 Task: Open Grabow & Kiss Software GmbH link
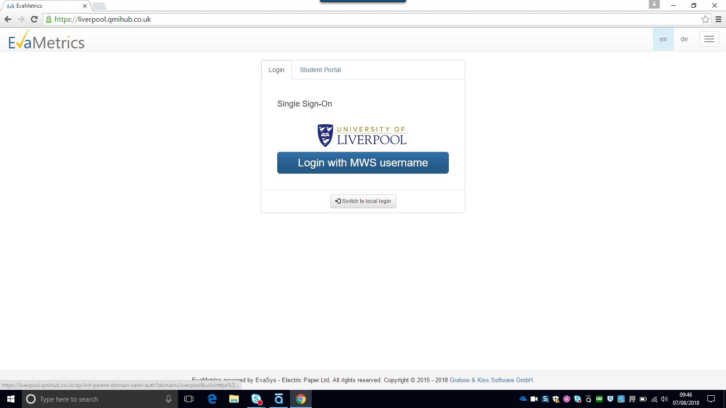[x=492, y=380]
